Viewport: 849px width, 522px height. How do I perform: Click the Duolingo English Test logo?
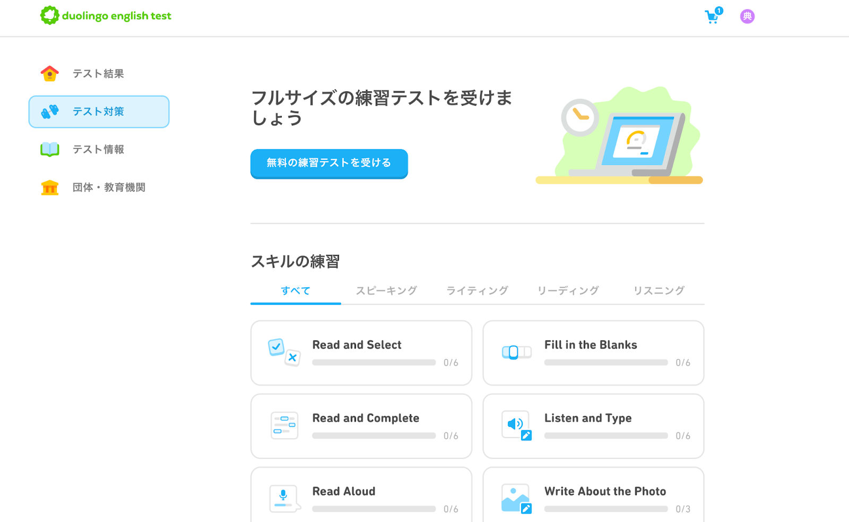click(106, 16)
